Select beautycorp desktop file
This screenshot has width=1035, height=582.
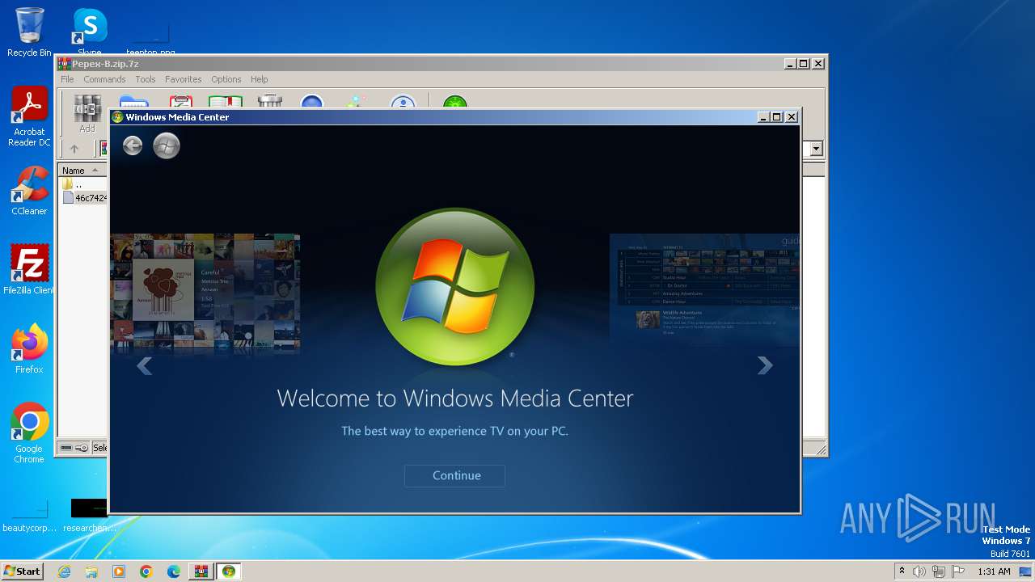[29, 516]
